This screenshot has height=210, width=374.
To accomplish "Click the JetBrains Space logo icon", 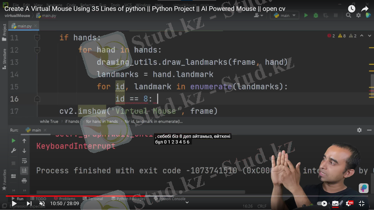I will coord(368,15).
